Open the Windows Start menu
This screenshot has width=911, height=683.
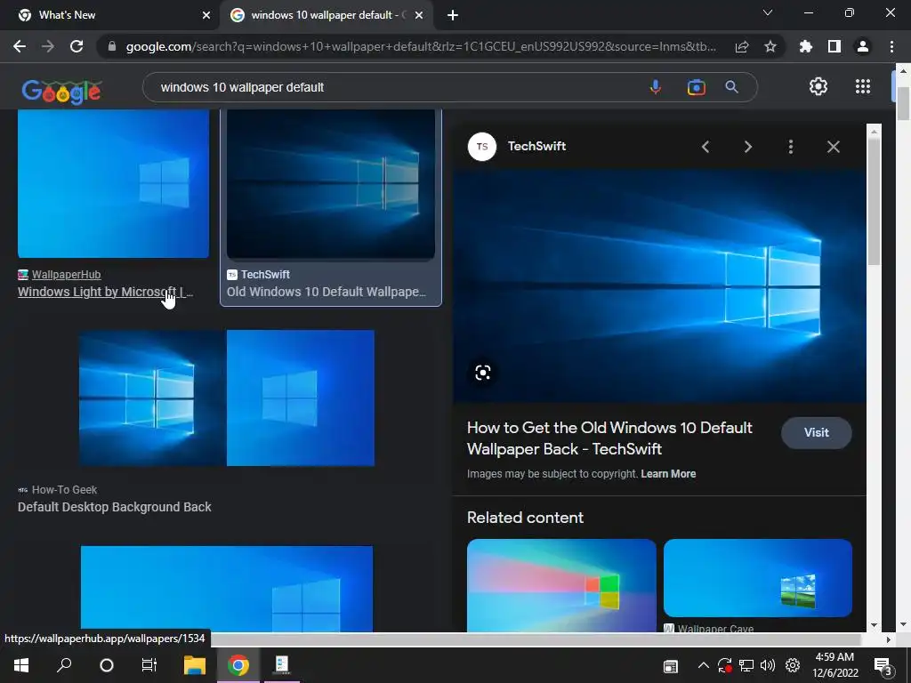(x=21, y=665)
